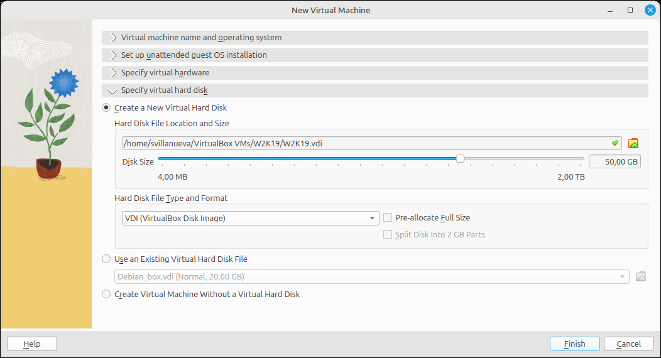Click the greyed existing disk chooser folder icon
The height and width of the screenshot is (358, 661).
coord(640,277)
